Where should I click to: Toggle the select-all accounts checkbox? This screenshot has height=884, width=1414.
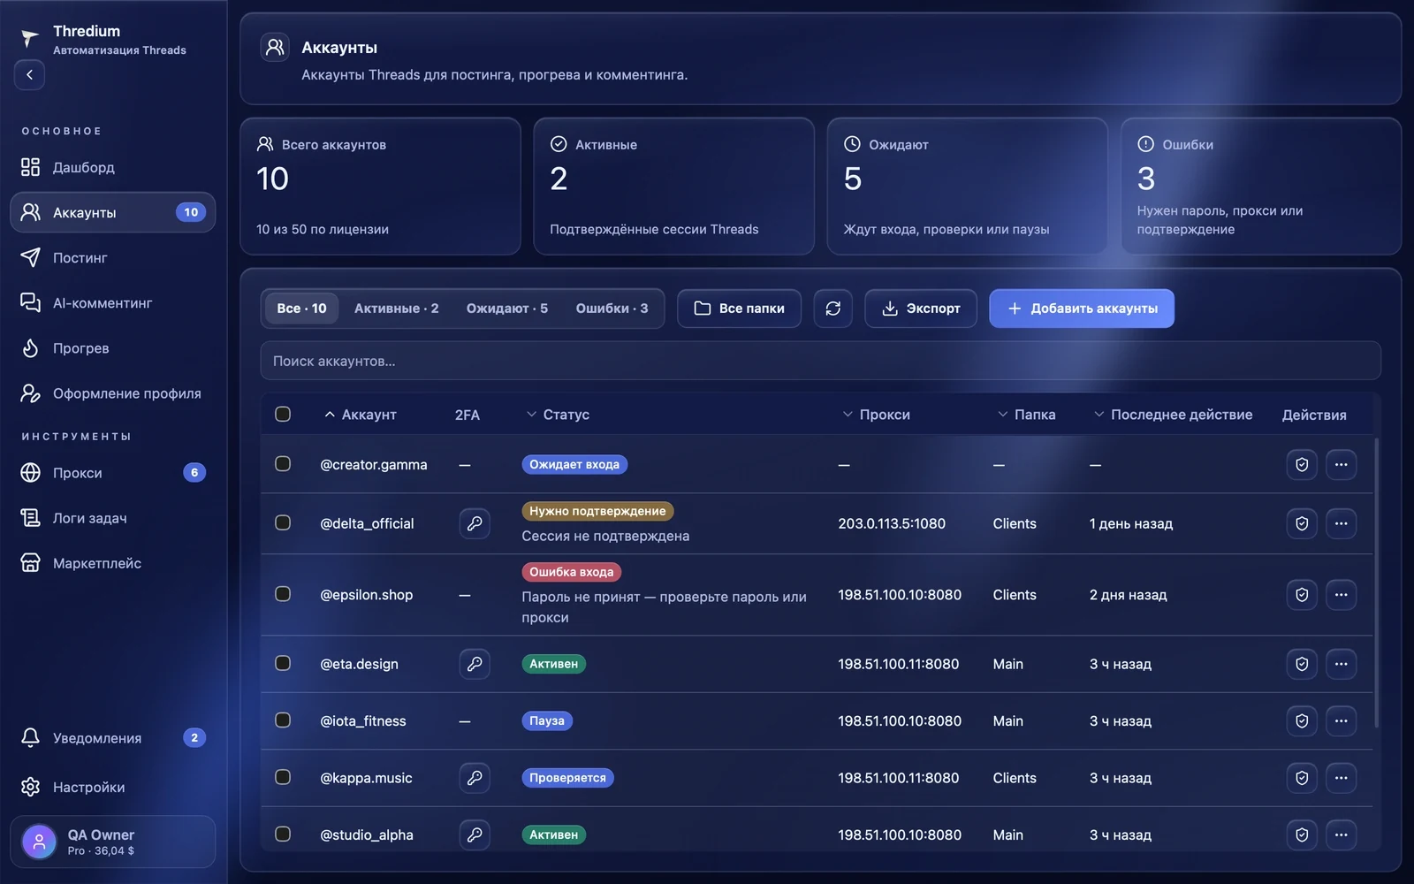tap(283, 414)
